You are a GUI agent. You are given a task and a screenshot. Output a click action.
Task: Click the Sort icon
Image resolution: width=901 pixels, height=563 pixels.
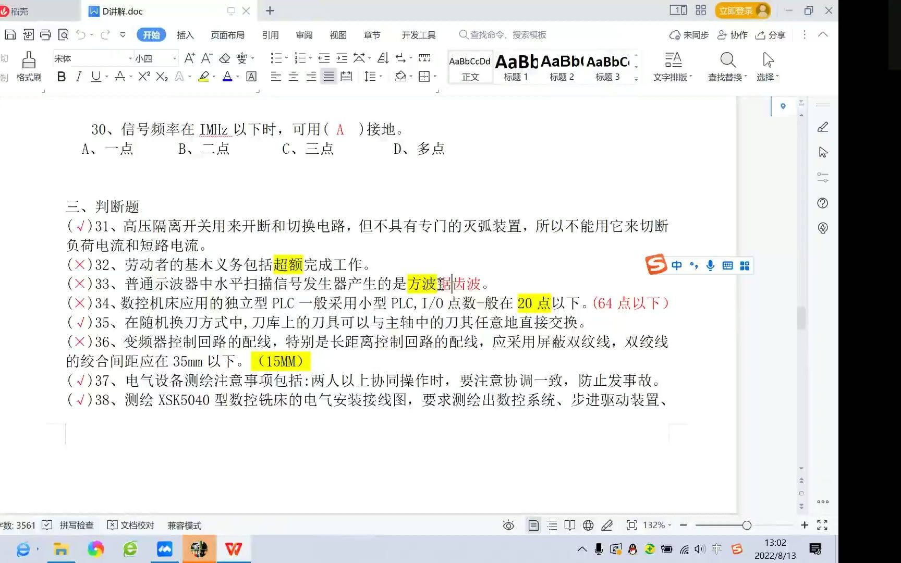(383, 58)
